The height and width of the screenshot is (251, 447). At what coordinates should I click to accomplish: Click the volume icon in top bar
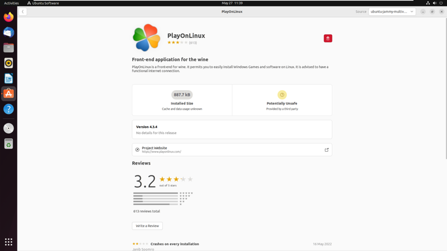tap(434, 3)
